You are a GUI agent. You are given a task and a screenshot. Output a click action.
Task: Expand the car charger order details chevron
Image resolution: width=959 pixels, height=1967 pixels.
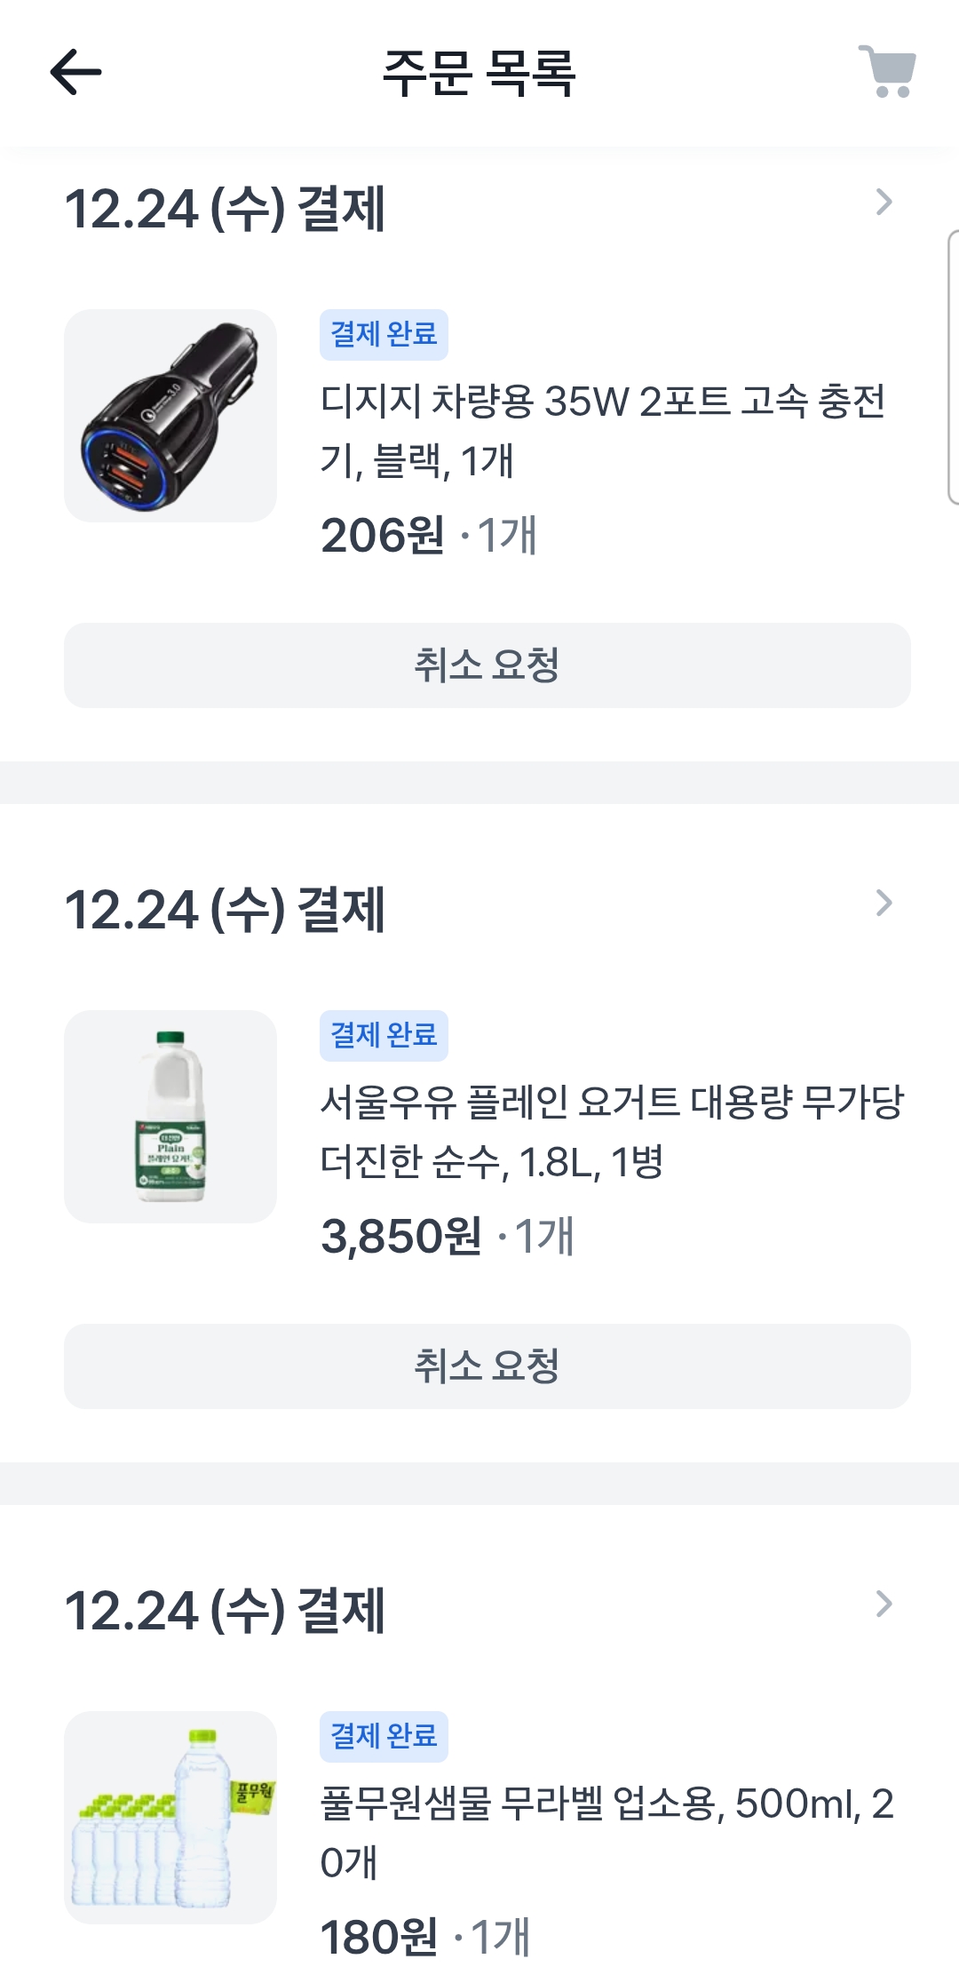[884, 203]
